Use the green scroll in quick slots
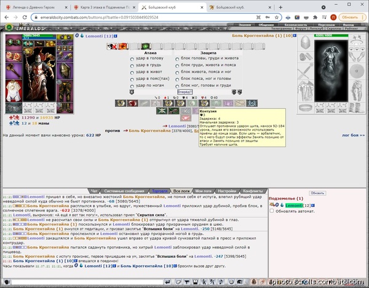This screenshot has height=288, width=369. click(146, 46)
